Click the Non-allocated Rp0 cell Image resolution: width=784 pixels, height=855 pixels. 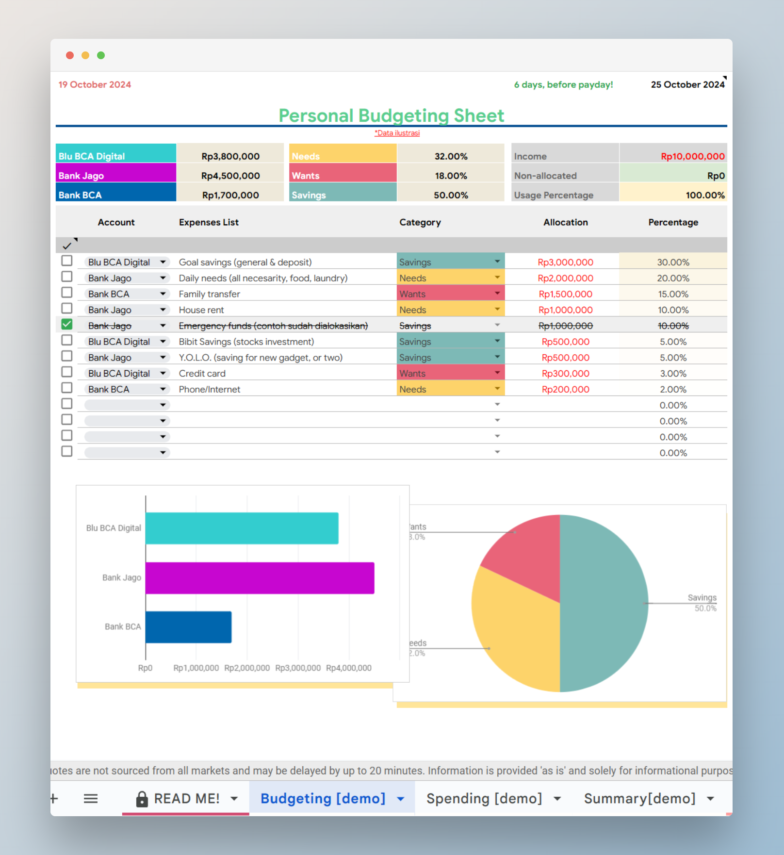673,172
